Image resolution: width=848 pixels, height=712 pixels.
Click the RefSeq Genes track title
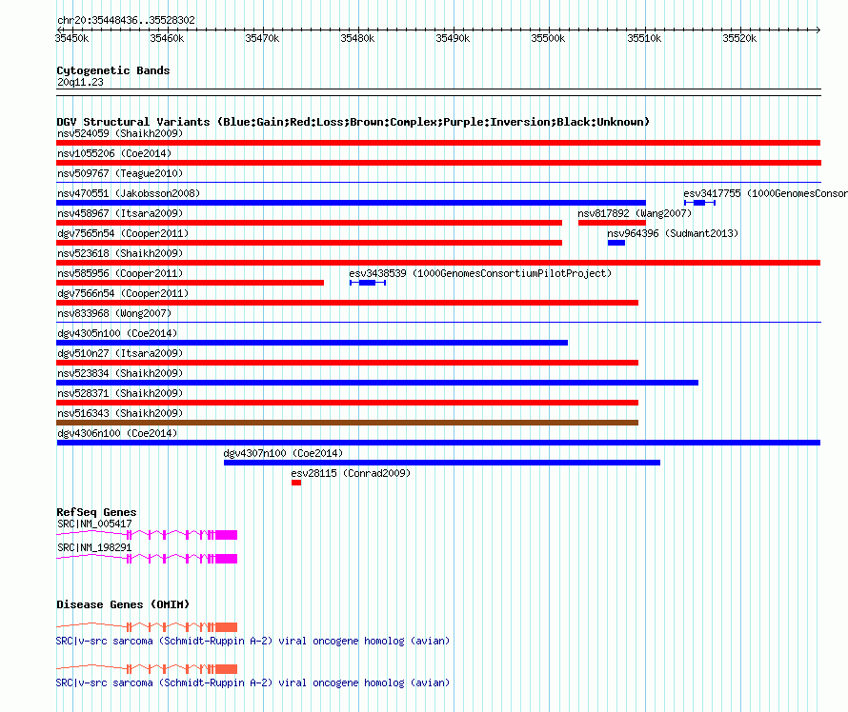click(x=96, y=512)
